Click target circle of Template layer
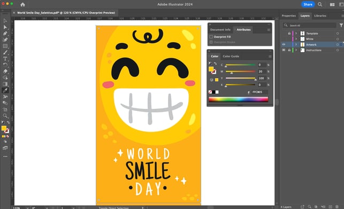This screenshot has width=344, height=209. tap(338, 34)
